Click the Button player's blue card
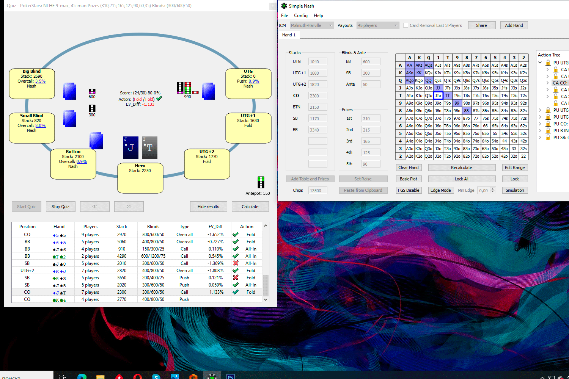 96,141
